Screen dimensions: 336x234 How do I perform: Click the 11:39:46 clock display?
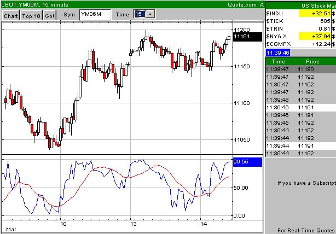pyautogui.click(x=278, y=52)
